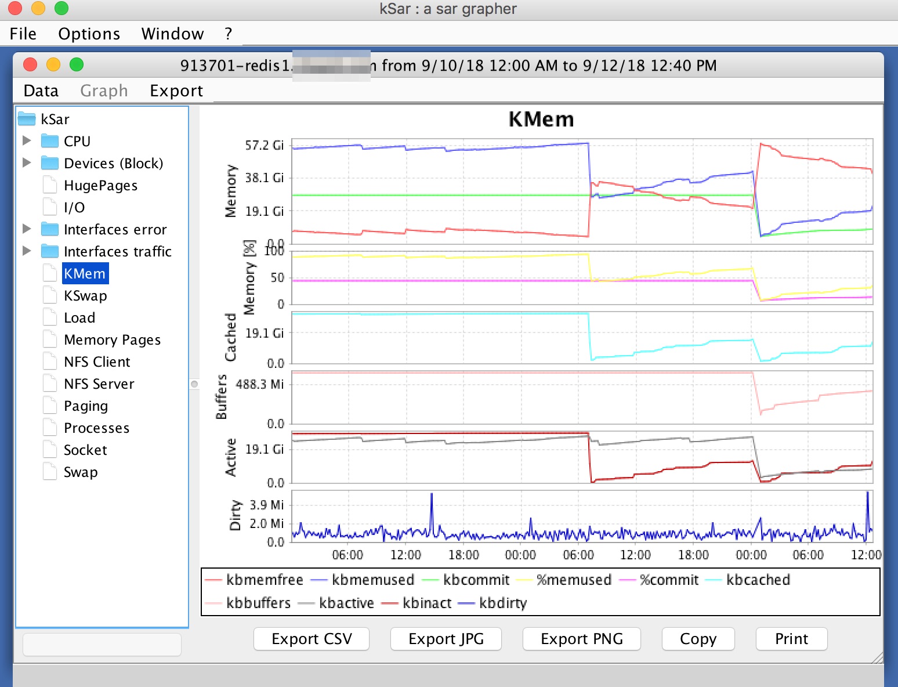Click the KSwap document icon
Image resolution: width=898 pixels, height=687 pixels.
point(50,295)
